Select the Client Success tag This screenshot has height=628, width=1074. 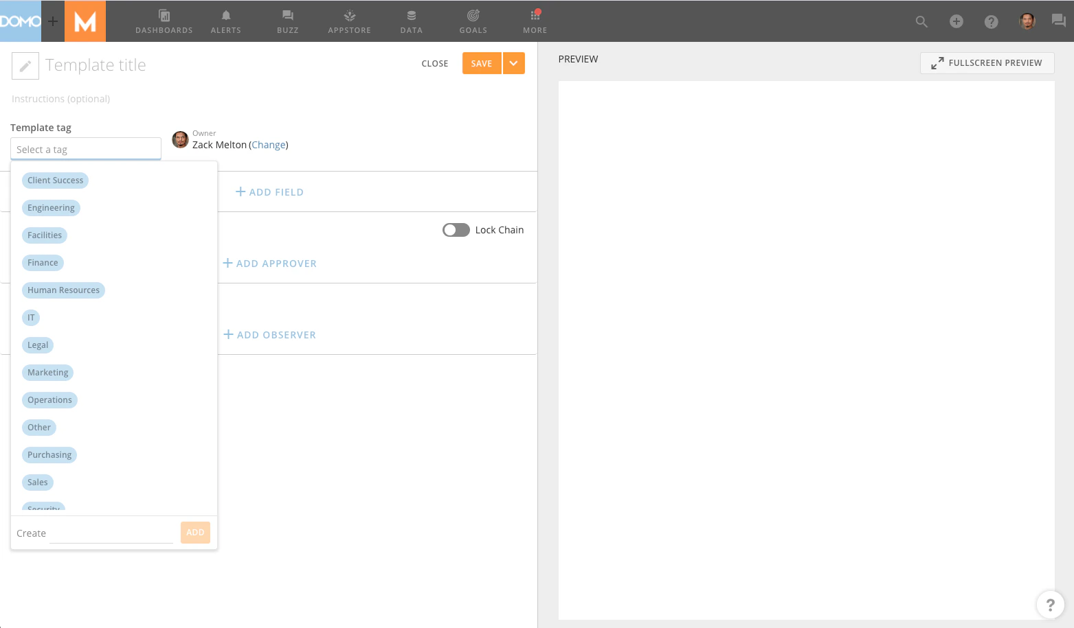click(x=55, y=181)
